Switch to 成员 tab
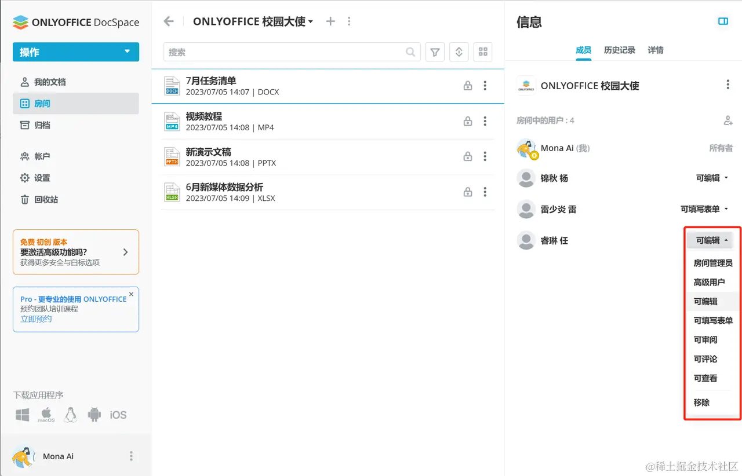This screenshot has height=476, width=742. pos(583,50)
